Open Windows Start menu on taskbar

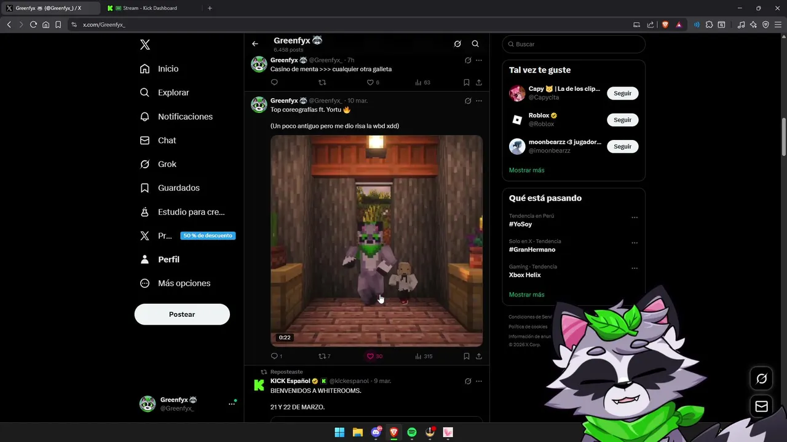[x=339, y=432]
